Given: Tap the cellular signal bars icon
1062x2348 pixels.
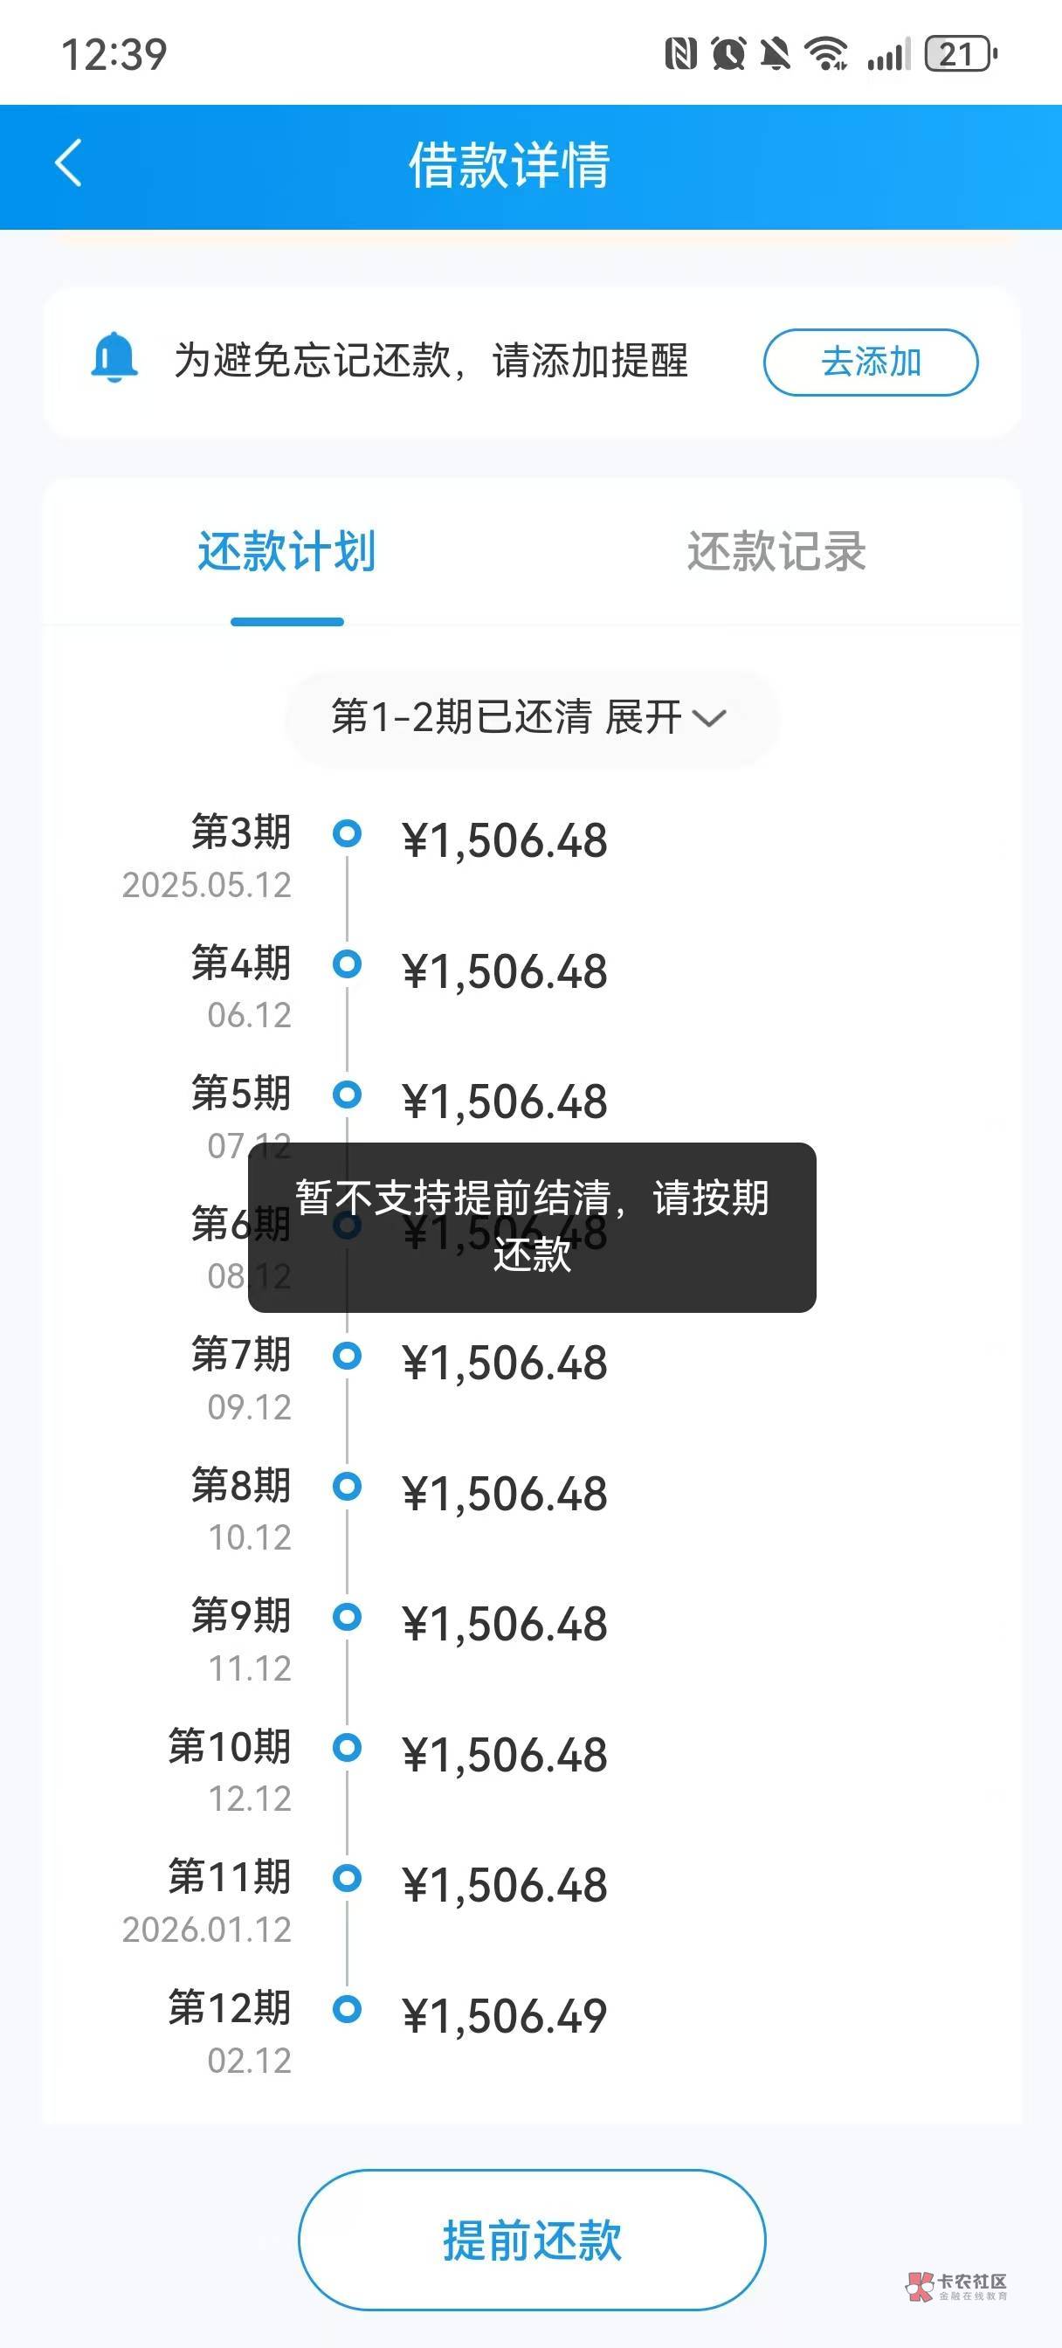Looking at the screenshot, I should pyautogui.click(x=888, y=54).
